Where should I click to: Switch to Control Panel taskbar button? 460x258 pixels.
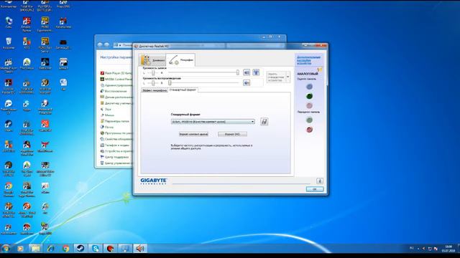(125, 249)
